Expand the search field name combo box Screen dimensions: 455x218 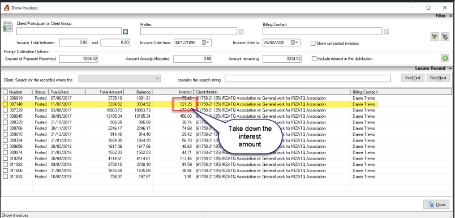pos(157,78)
